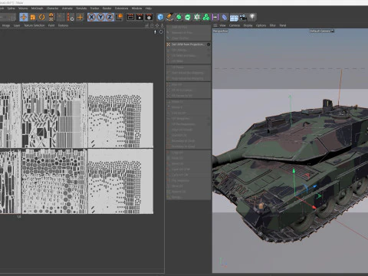Open the UV editor Layer menu
The width and height of the screenshot is (368, 276).
pyautogui.click(x=17, y=25)
